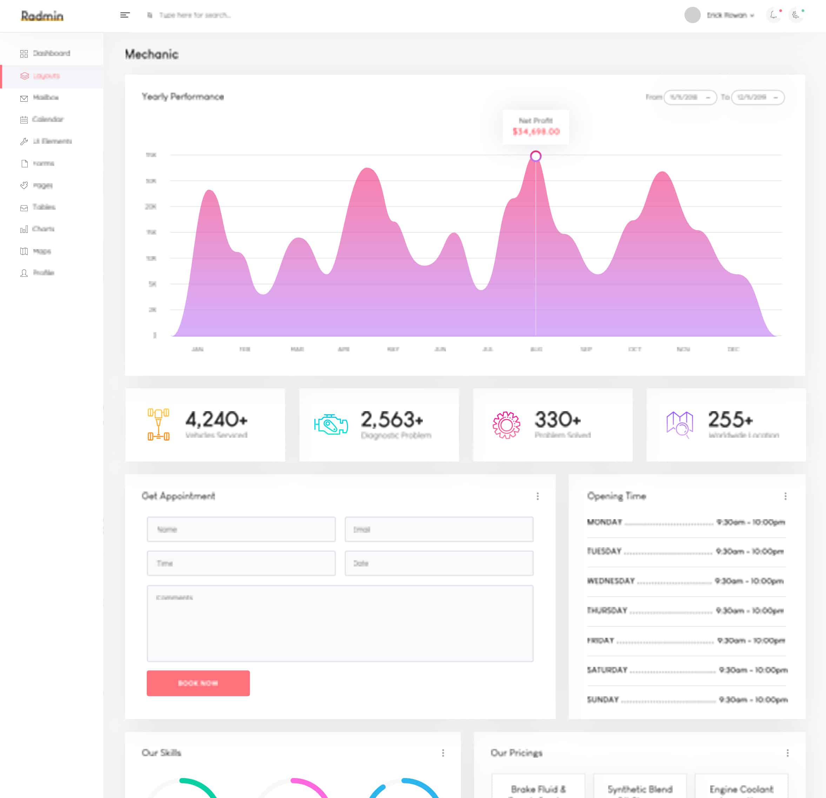Screen dimensions: 826x798
Task: Click the search magnifier icon
Action: 149,15
